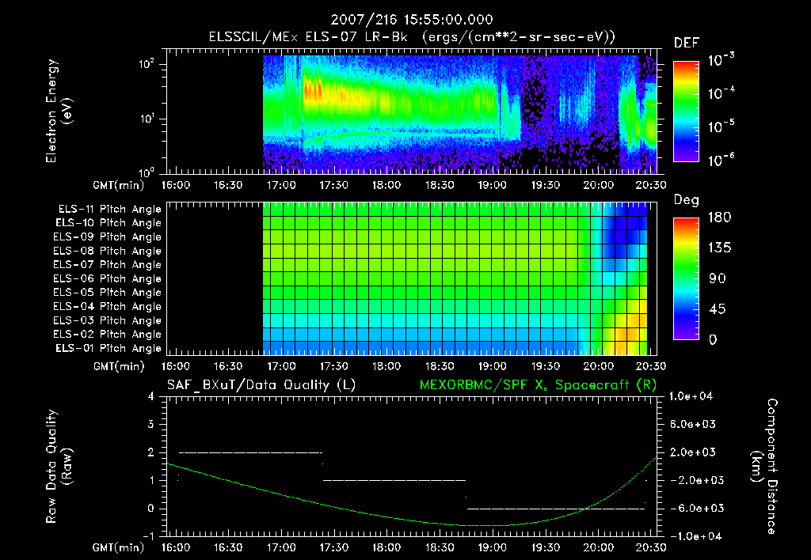Click the plot timestamp 2007/216 15:55:00.000
The image size is (811, 560).
(412, 20)
